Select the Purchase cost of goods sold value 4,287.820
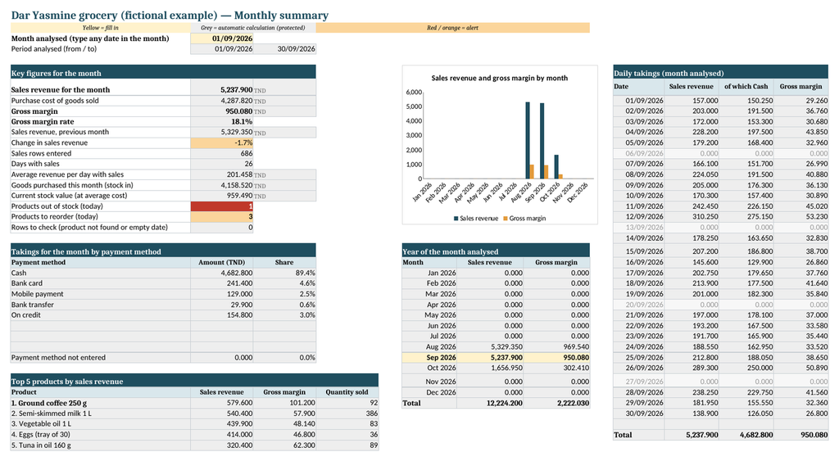Viewport: 839px width, 461px height. point(221,101)
